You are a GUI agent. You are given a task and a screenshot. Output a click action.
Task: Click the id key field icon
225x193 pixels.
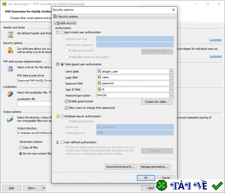(x=99, y=89)
